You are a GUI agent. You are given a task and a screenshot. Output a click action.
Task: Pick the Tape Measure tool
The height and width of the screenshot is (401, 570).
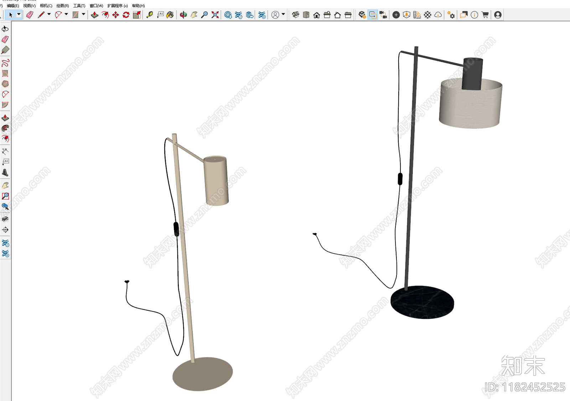click(x=150, y=15)
